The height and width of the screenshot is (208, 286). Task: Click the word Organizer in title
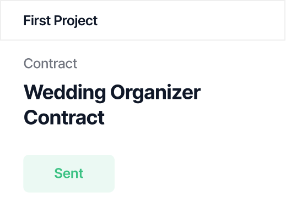tap(155, 93)
